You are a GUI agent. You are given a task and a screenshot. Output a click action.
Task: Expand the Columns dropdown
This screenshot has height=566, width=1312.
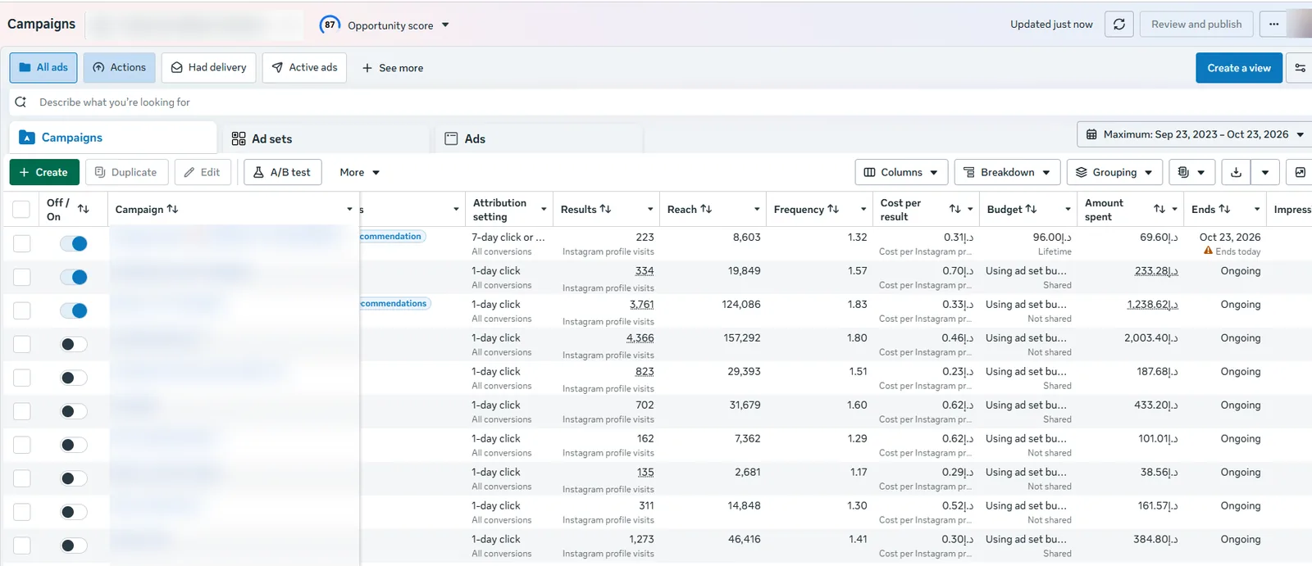(902, 172)
